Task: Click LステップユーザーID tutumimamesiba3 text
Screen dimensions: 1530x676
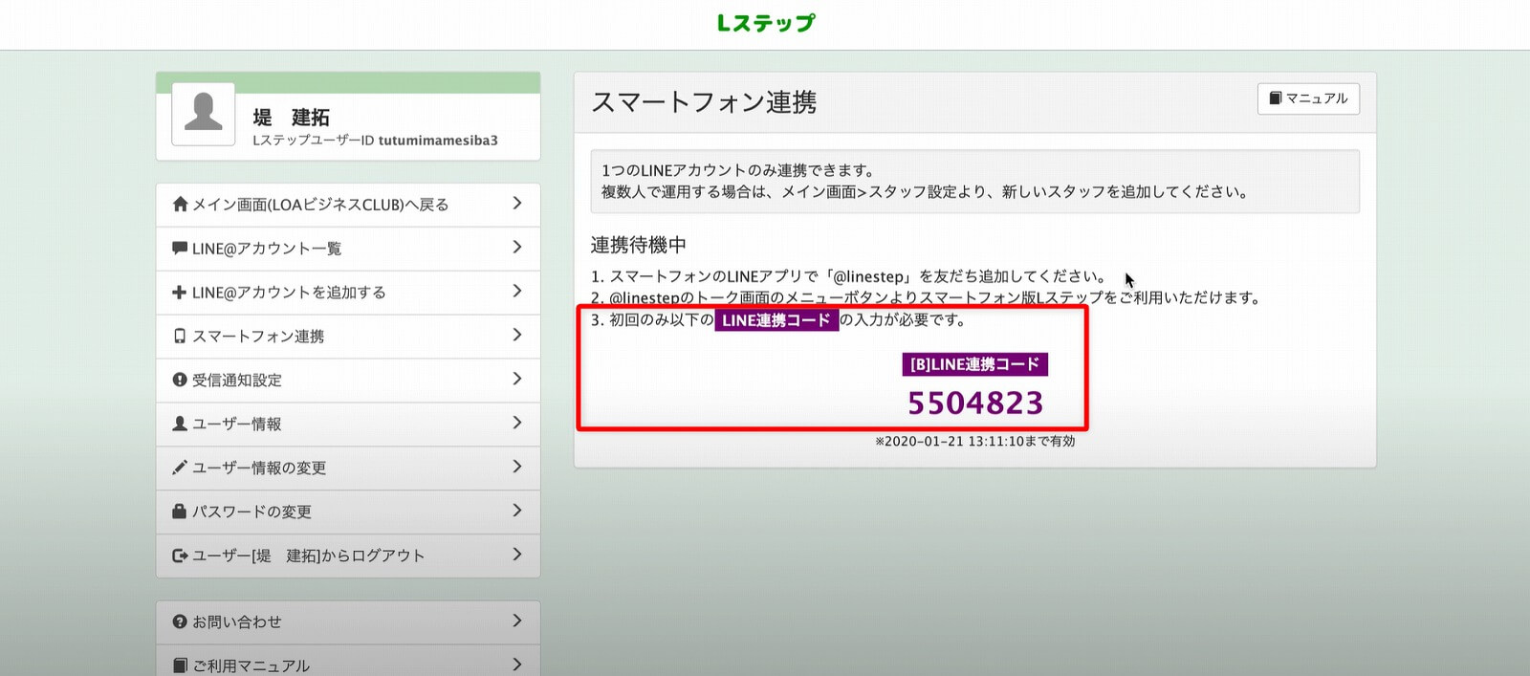Action: pyautogui.click(x=375, y=141)
